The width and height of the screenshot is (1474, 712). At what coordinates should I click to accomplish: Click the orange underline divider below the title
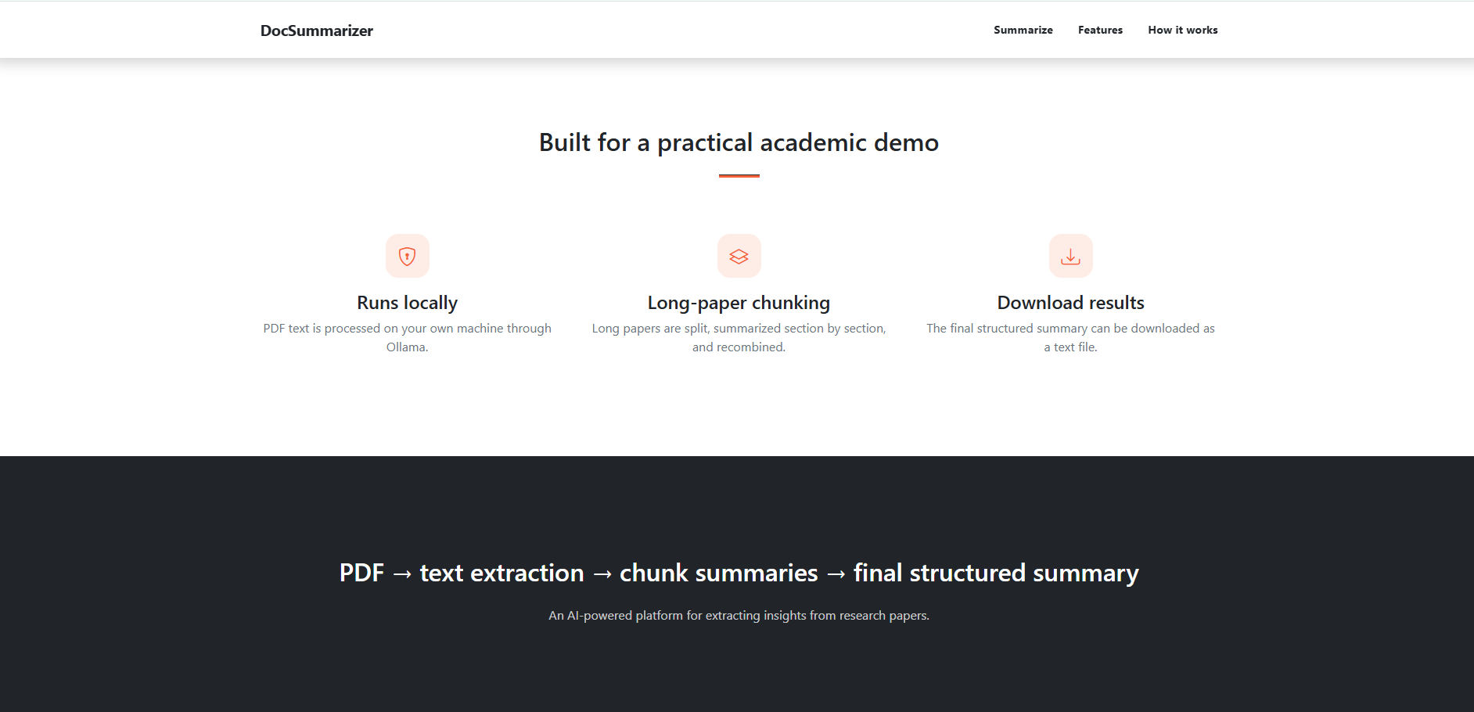tap(739, 176)
